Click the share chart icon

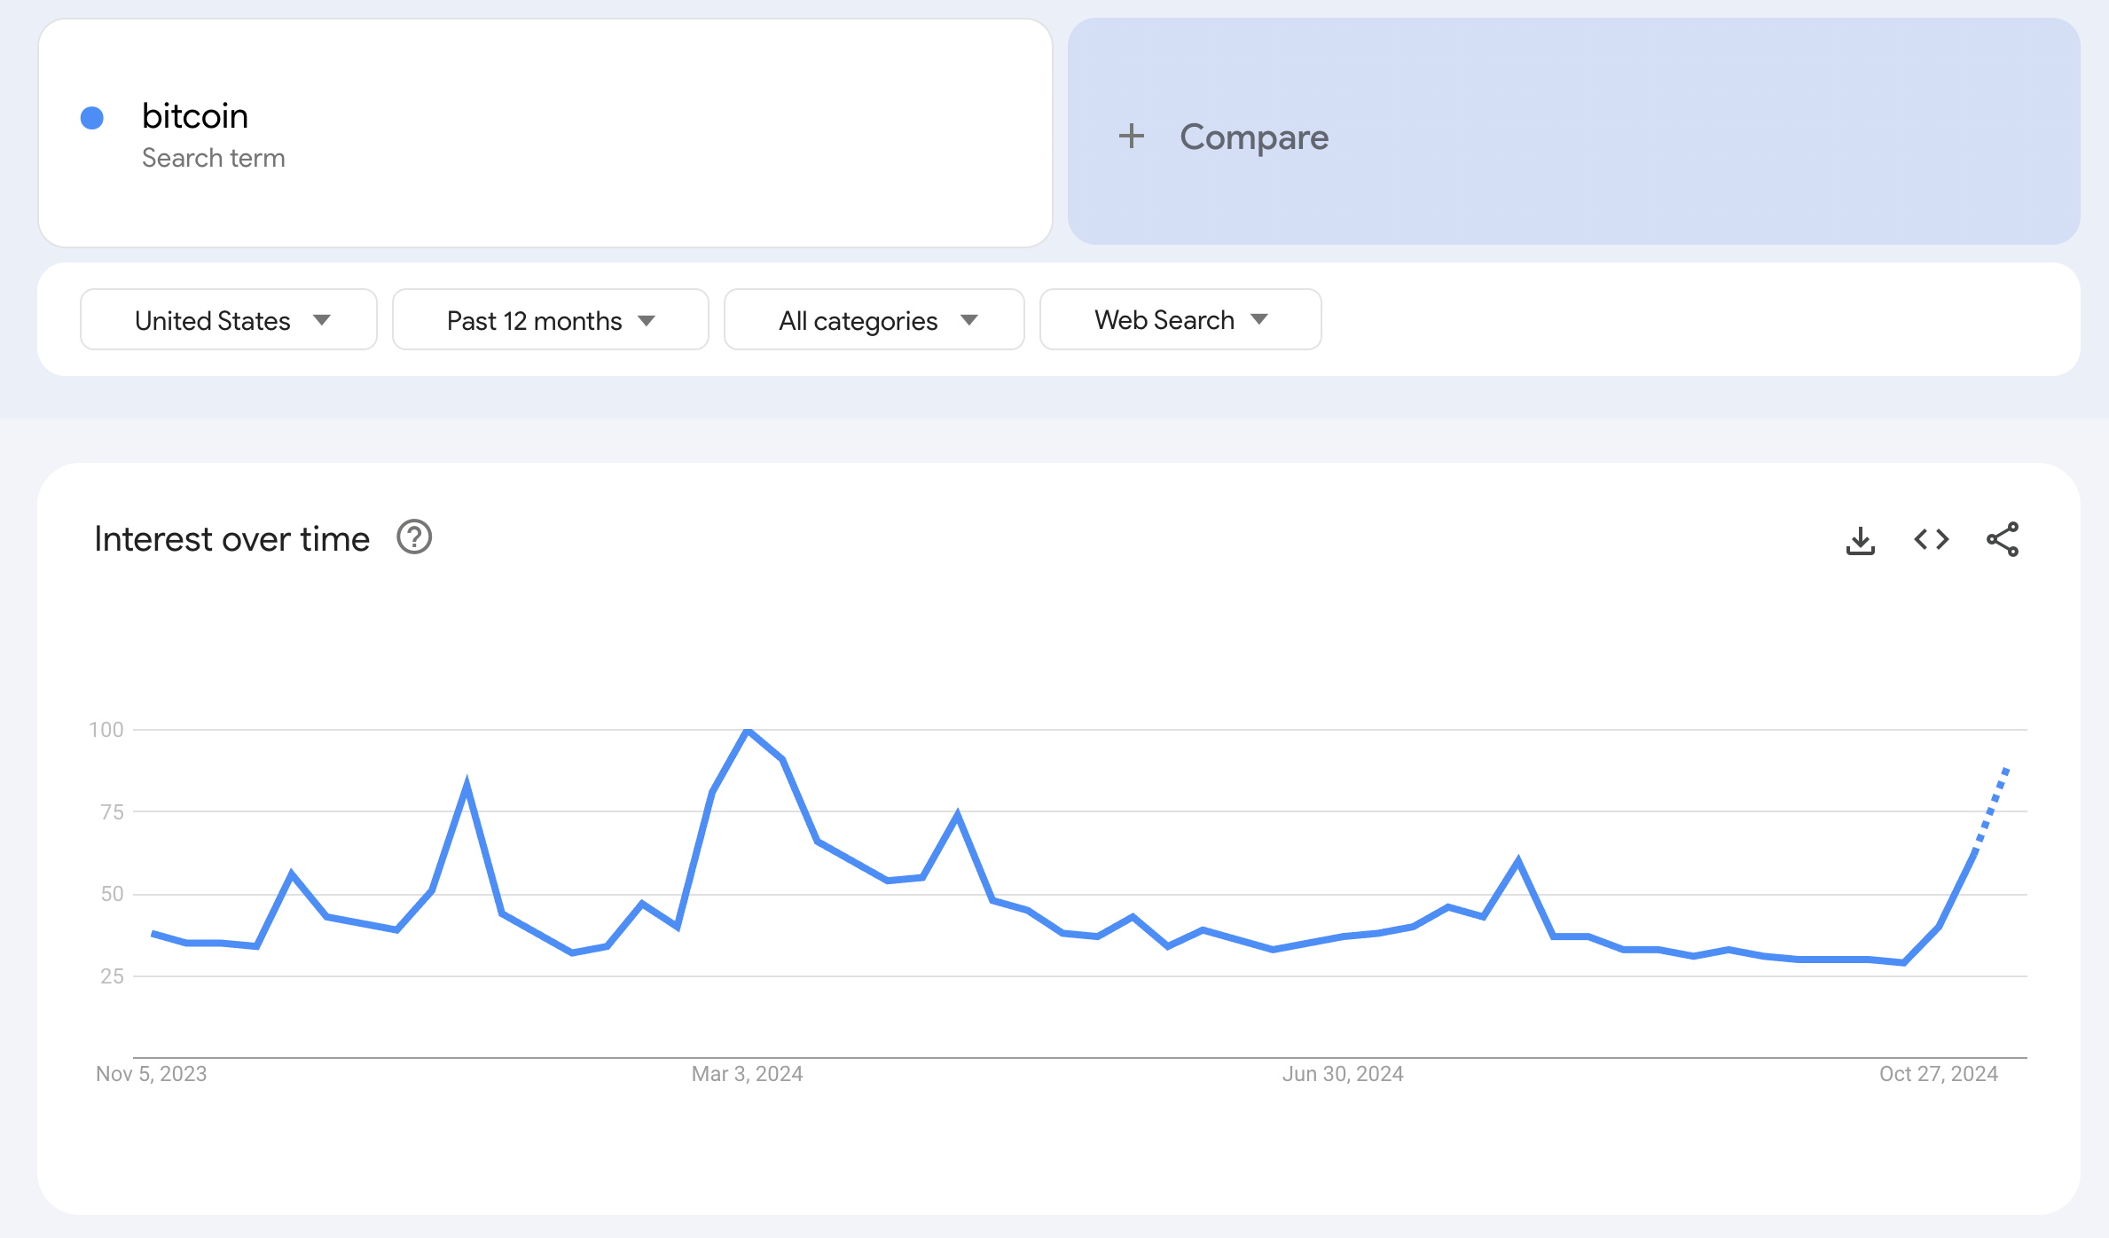2003,539
